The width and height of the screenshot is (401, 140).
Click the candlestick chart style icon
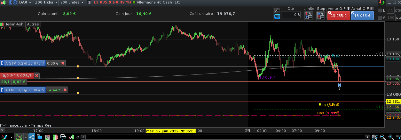coord(3,3)
